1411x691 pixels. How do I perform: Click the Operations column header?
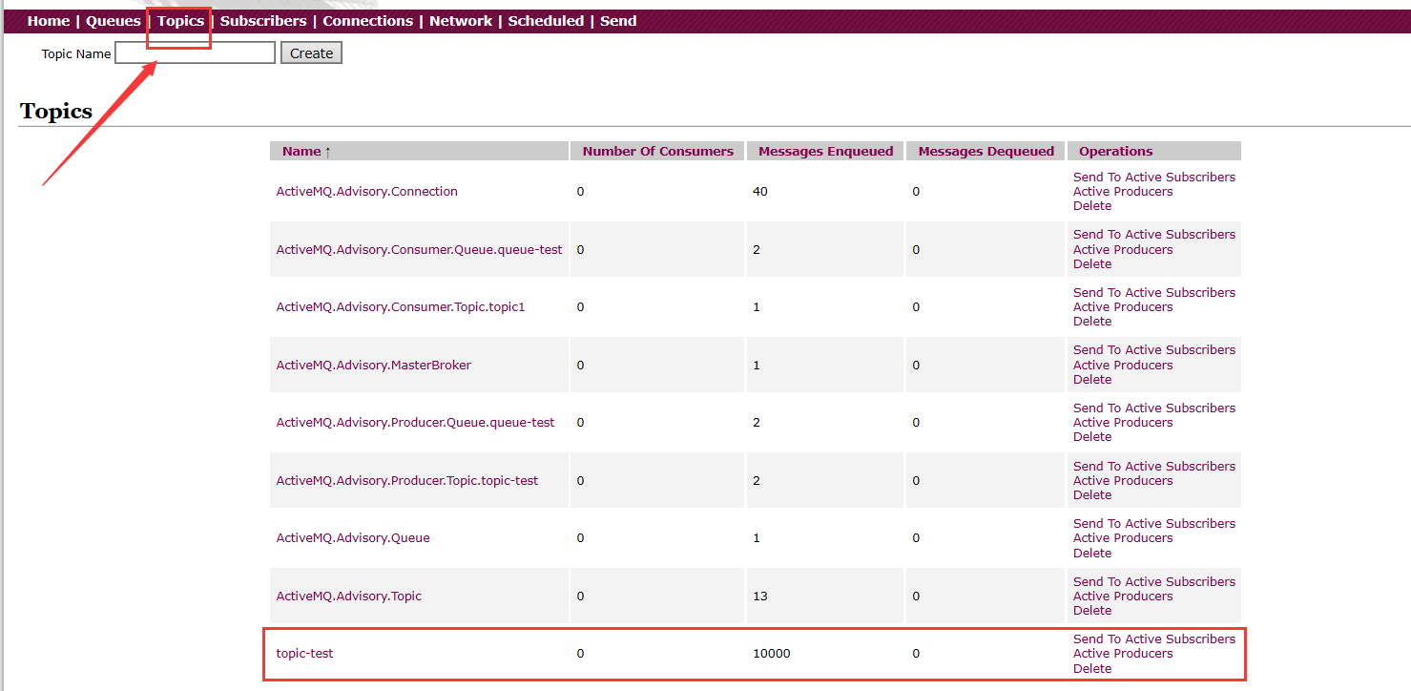pyautogui.click(x=1115, y=151)
